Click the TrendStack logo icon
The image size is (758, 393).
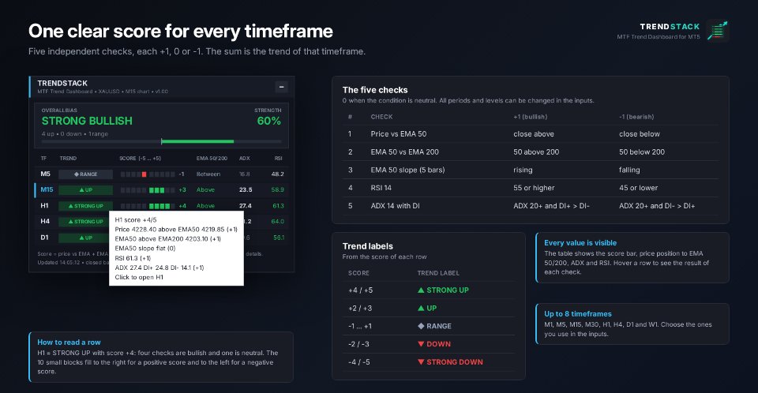pos(718,31)
